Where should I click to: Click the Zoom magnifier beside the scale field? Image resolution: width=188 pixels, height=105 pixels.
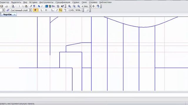click(x=78, y=6)
